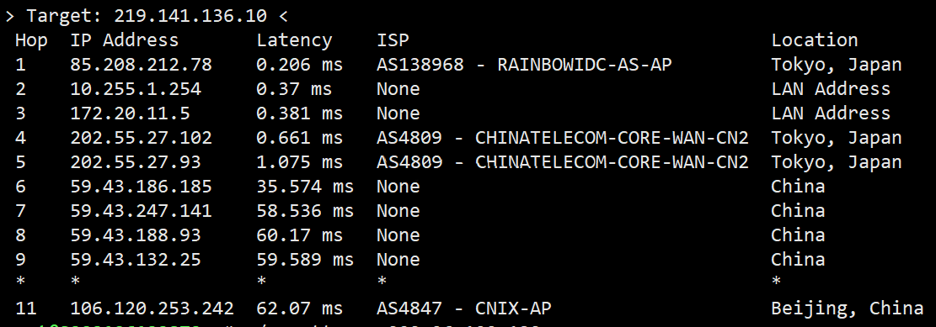Click IP address 202.55.27.102
The width and height of the screenshot is (936, 327).
tap(141, 138)
